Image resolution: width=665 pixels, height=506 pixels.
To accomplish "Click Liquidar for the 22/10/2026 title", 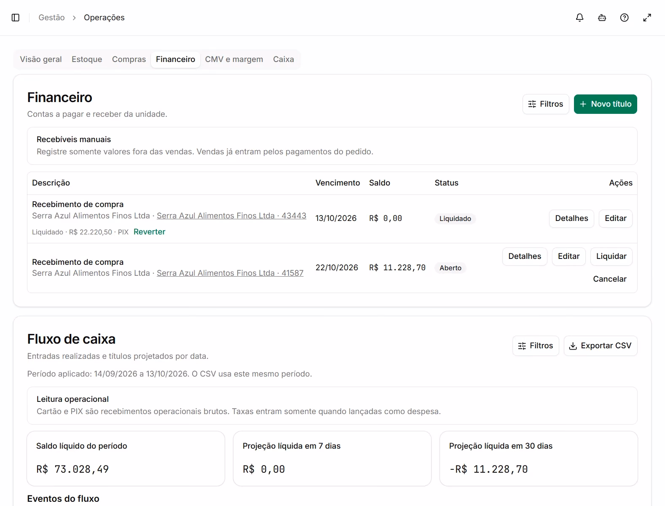I will (x=611, y=256).
